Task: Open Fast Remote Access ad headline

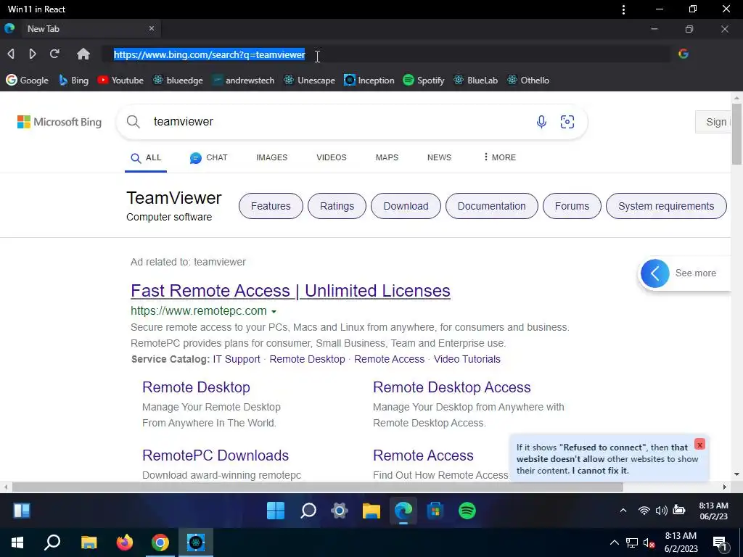Action: click(x=290, y=291)
